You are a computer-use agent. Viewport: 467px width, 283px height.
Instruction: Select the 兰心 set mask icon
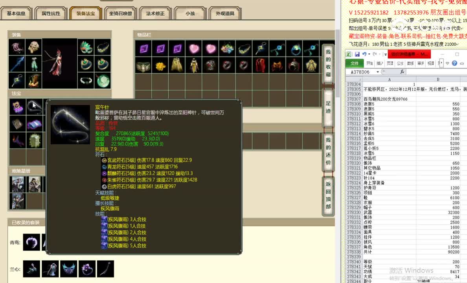[x=68, y=269]
